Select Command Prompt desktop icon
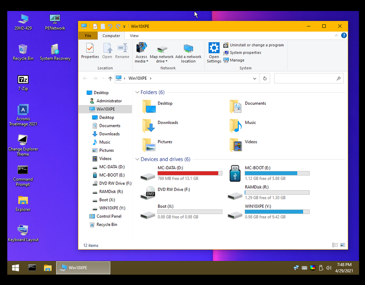The width and height of the screenshot is (365, 285). (23, 176)
